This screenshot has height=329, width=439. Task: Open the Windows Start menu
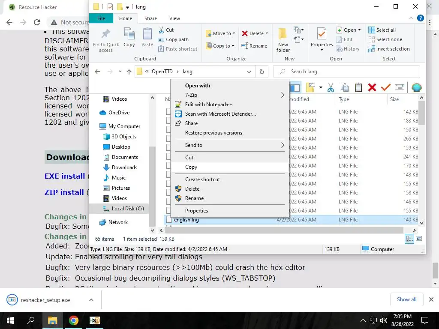(x=10, y=320)
